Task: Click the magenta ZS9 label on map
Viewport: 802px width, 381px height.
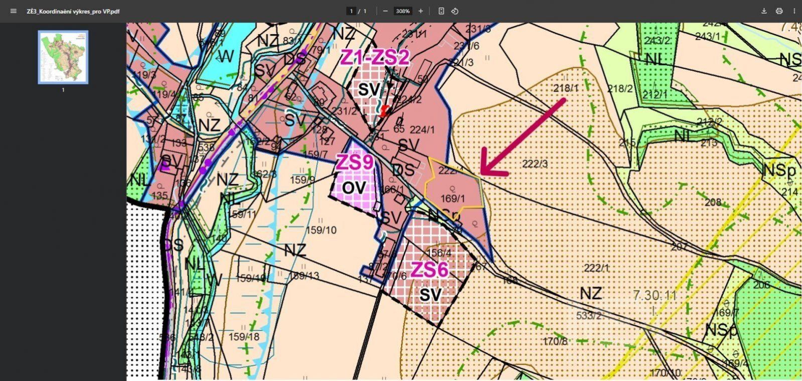Action: click(x=355, y=163)
